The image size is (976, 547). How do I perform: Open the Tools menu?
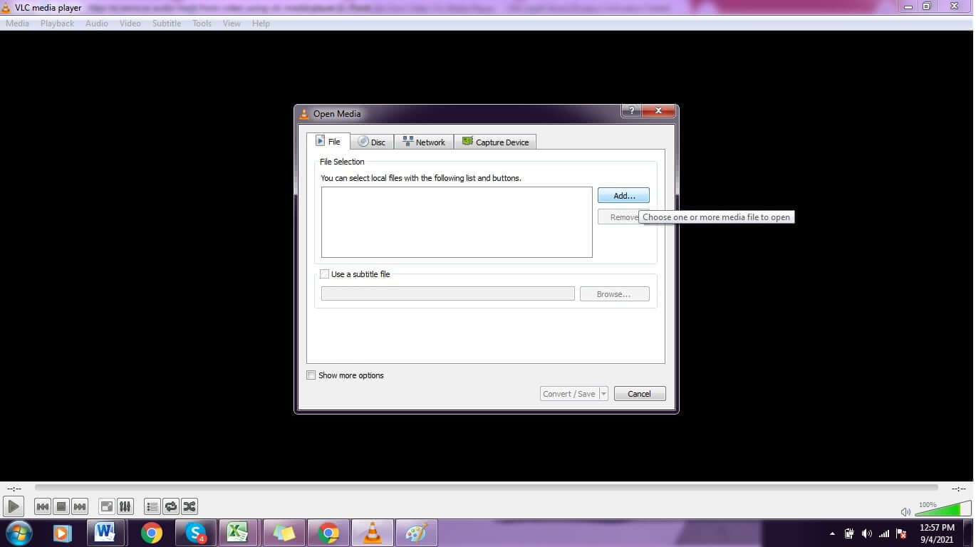[x=202, y=24]
